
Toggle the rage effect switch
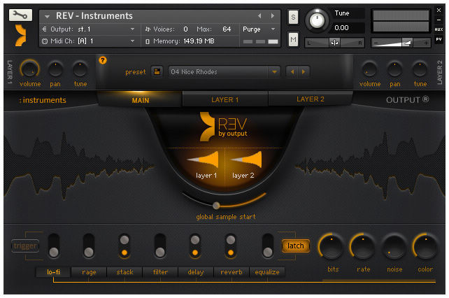pyautogui.click(x=89, y=246)
